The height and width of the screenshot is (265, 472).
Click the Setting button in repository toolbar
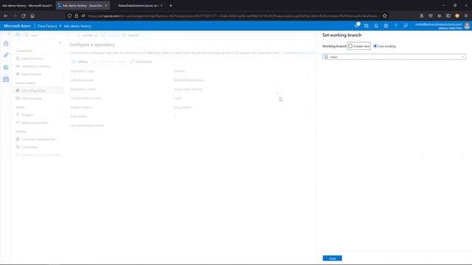(x=80, y=62)
